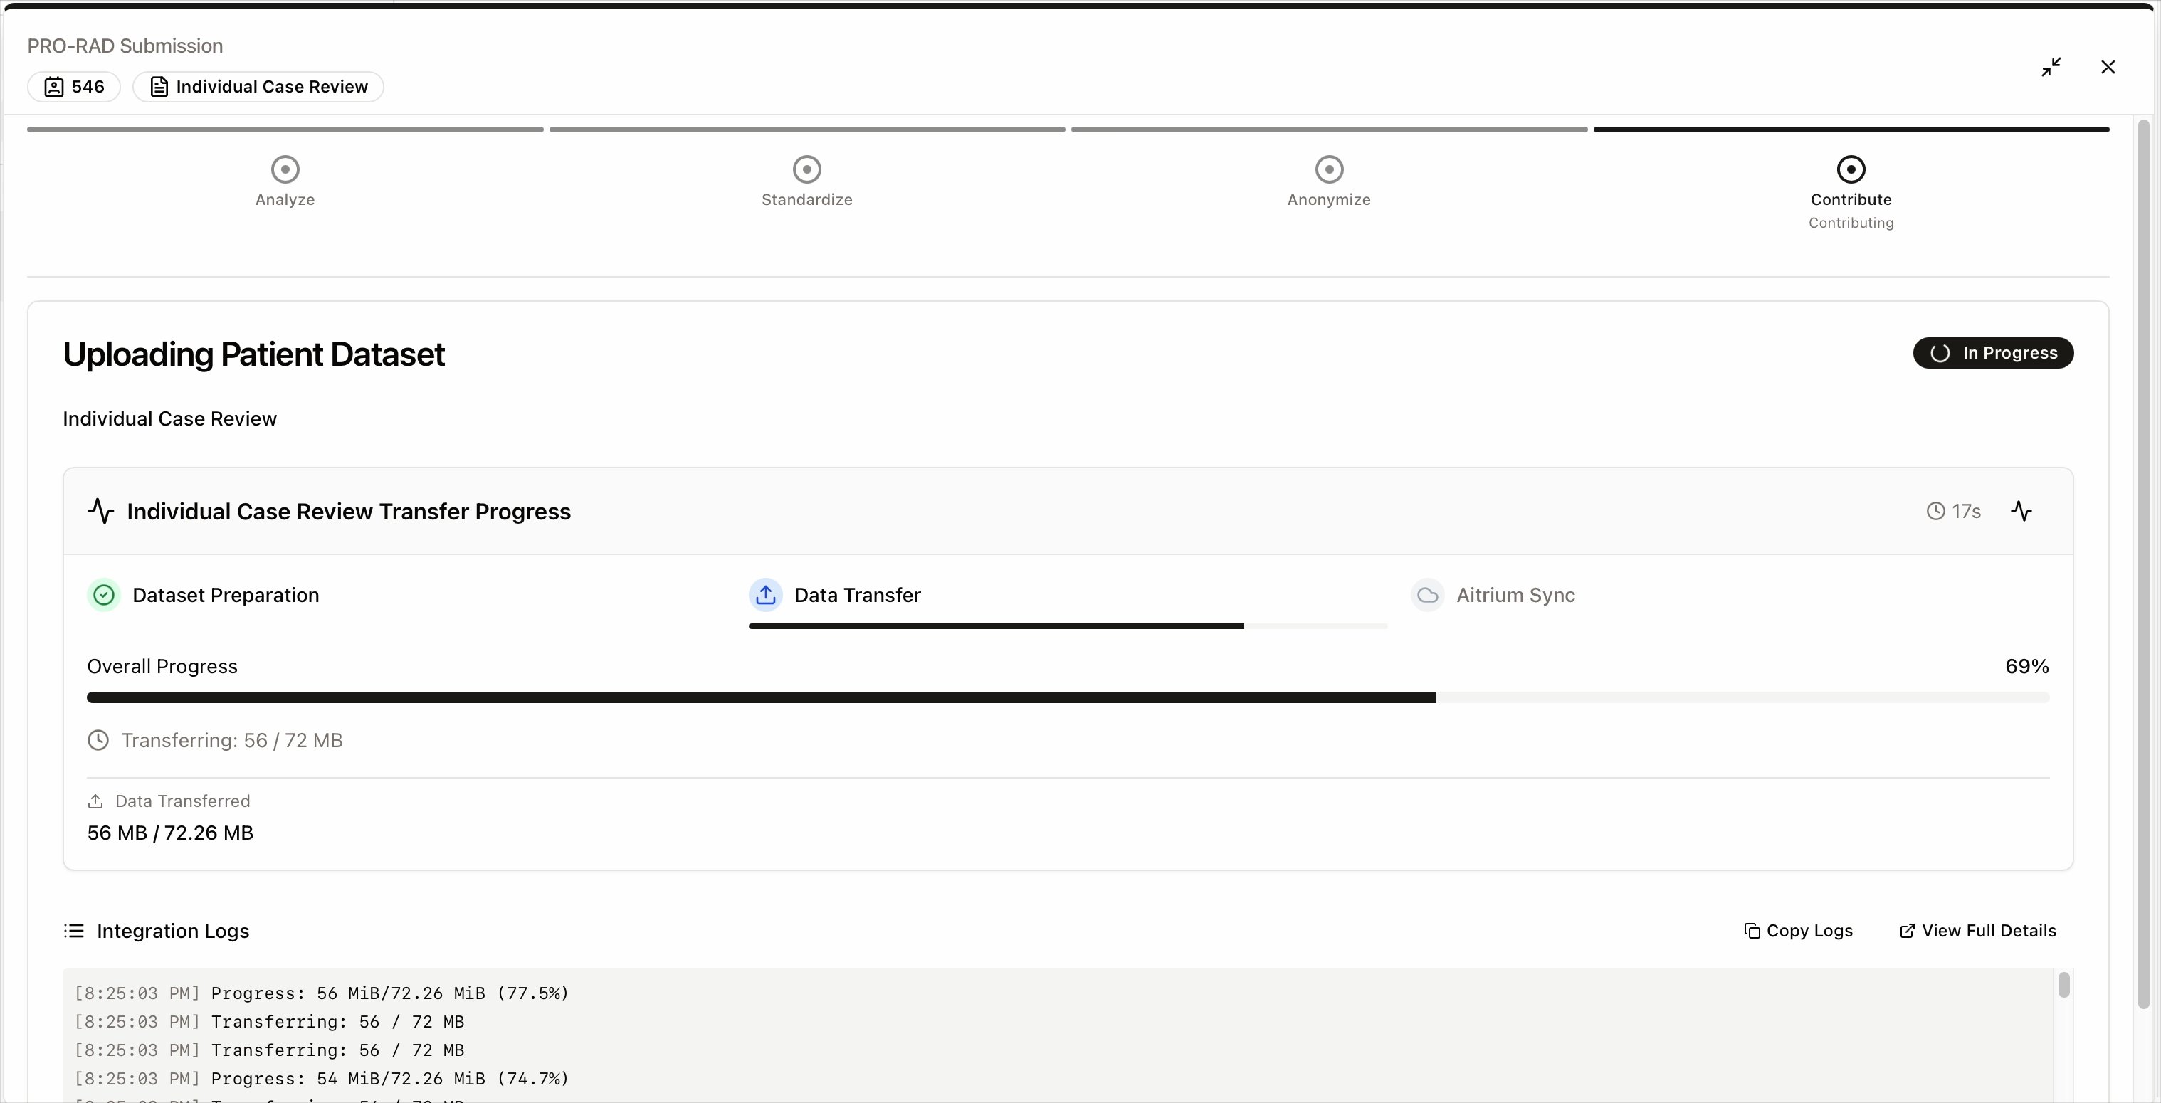This screenshot has height=1103, width=2161.
Task: Click the Overall Progress bar
Action: pos(1068,698)
